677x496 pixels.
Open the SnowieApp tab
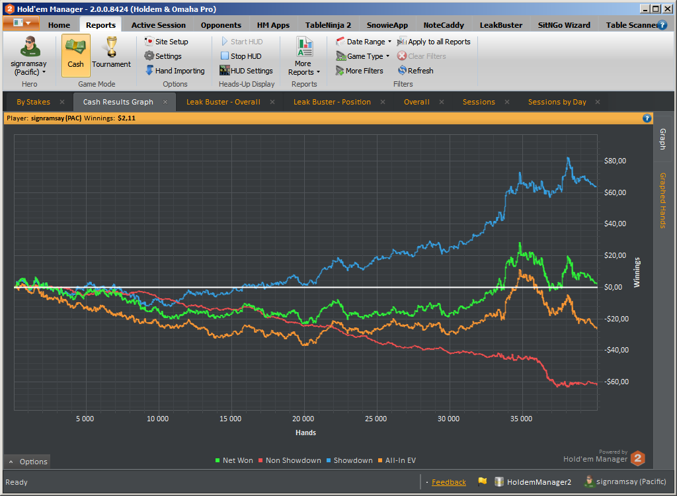[387, 25]
